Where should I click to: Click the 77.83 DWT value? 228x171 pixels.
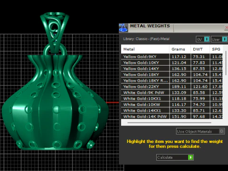point(199,63)
